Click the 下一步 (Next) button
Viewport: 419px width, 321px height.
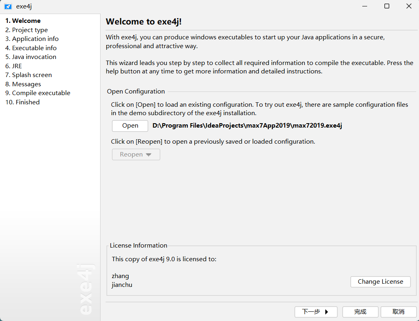[x=316, y=312]
